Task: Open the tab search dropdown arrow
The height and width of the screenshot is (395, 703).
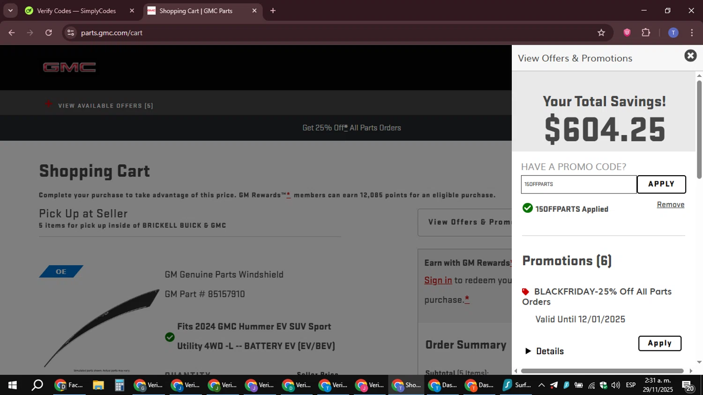Action: [x=10, y=10]
